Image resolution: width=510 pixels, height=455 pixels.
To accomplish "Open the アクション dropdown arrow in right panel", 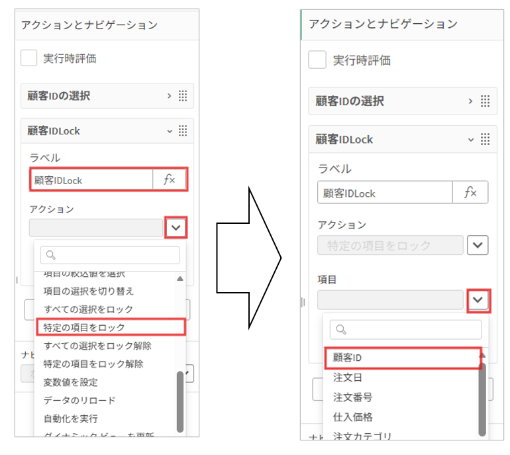I will point(478,245).
